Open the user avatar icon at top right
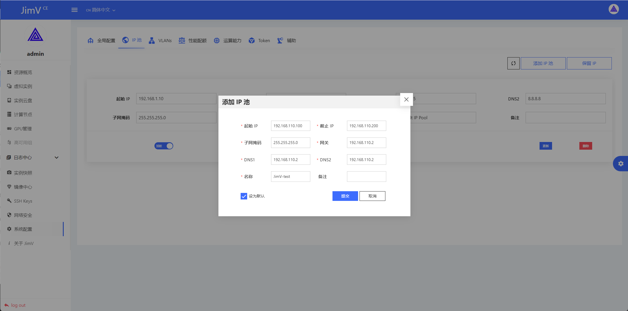 click(x=613, y=9)
